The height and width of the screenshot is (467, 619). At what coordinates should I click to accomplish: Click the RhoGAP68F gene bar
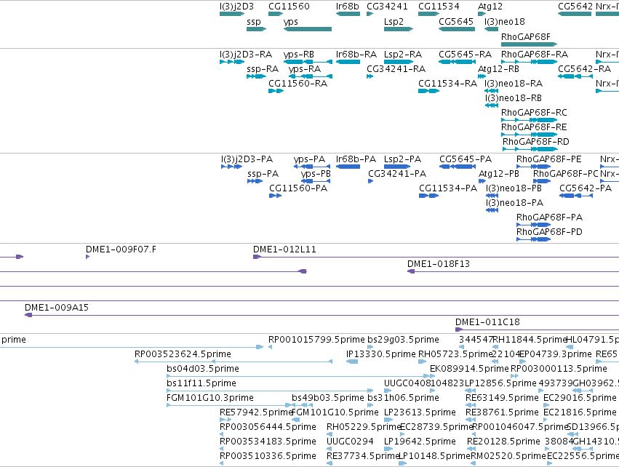tap(529, 44)
